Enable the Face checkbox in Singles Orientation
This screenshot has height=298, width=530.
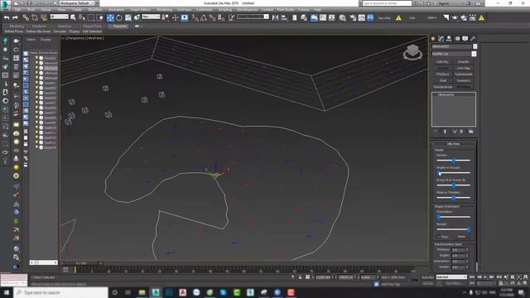tap(438, 237)
